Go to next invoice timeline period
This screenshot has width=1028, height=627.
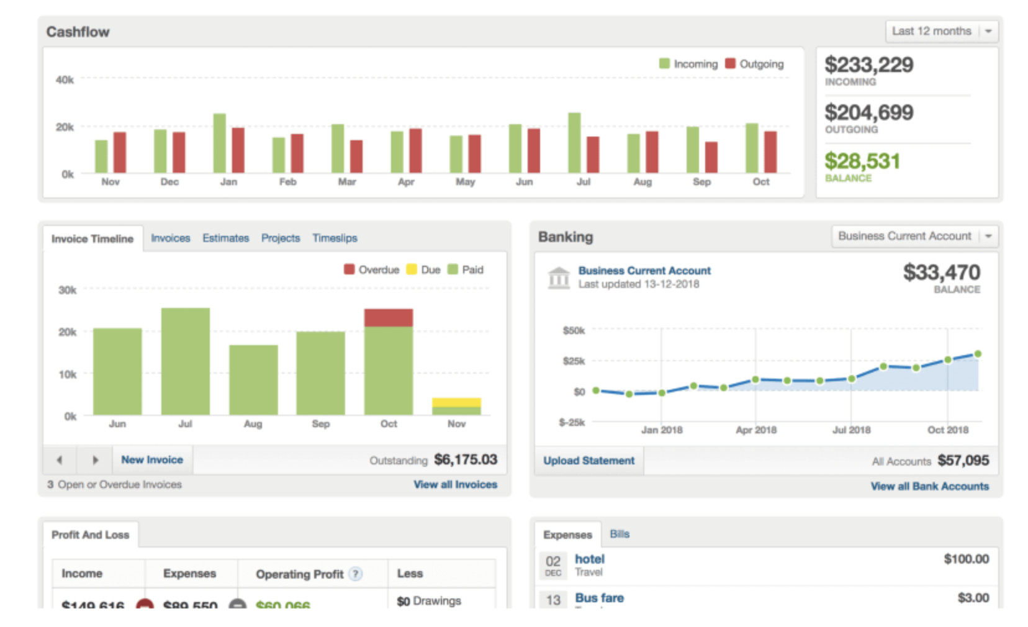pos(95,460)
